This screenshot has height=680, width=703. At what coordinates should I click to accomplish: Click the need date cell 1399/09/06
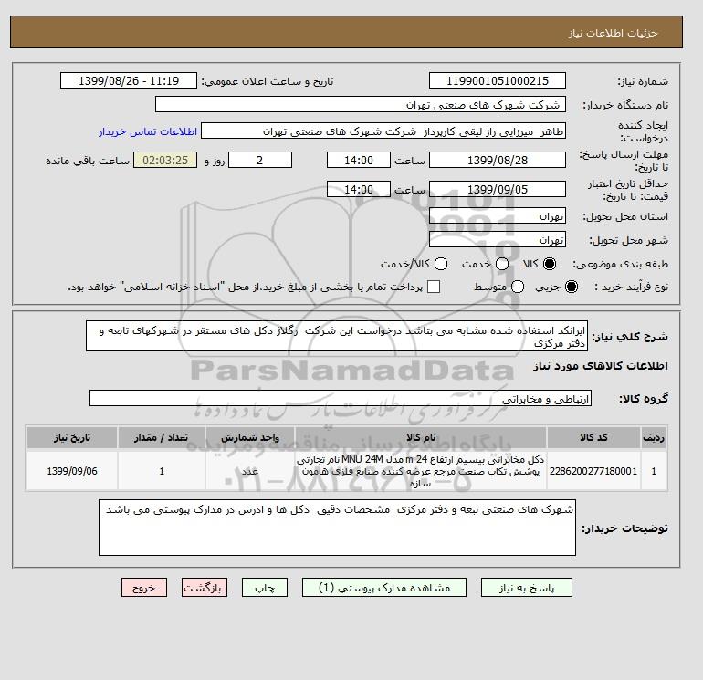(x=72, y=471)
